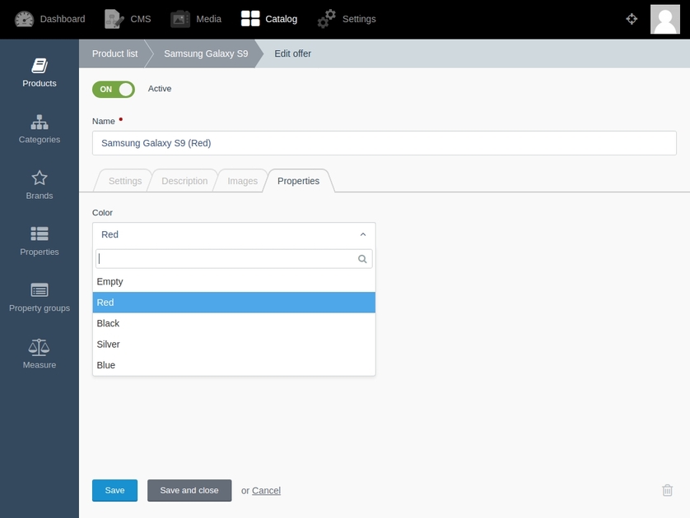Open the user avatar profile

[x=665, y=20]
